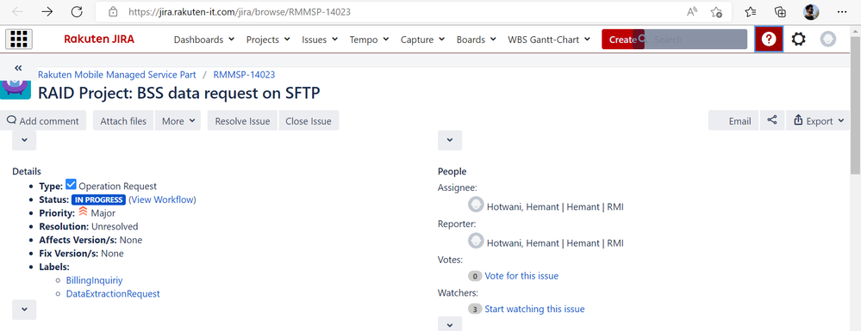Click the reporter avatar icon
The image size is (861, 331).
pyautogui.click(x=476, y=241)
